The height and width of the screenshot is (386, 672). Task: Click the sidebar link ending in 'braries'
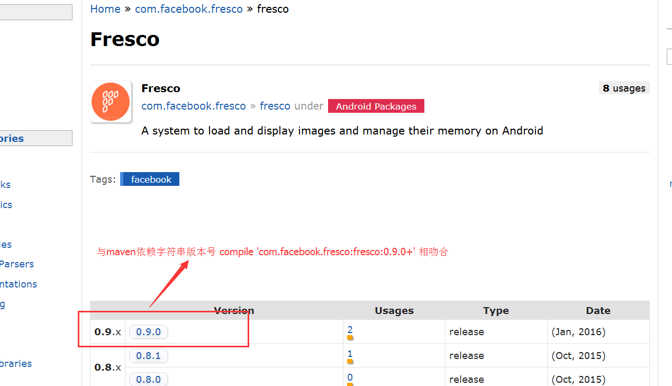(16, 363)
